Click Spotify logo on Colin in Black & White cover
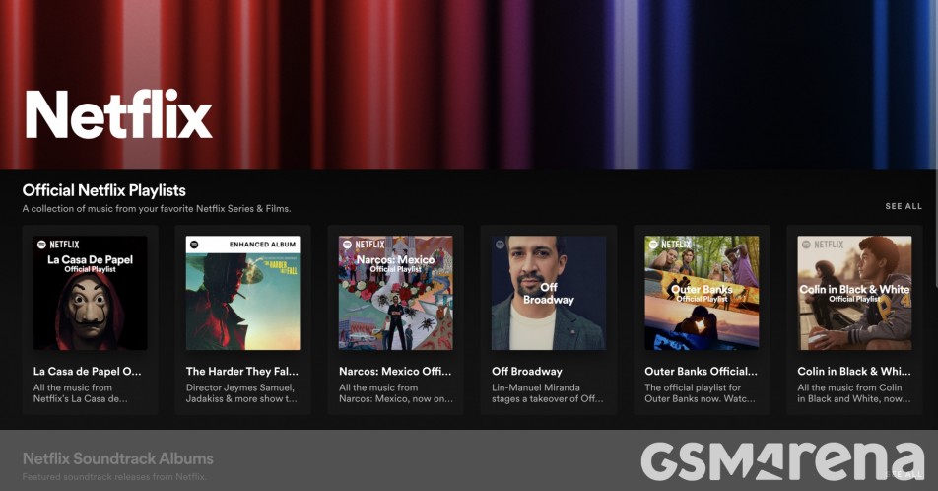This screenshot has height=491, width=938. 806,245
